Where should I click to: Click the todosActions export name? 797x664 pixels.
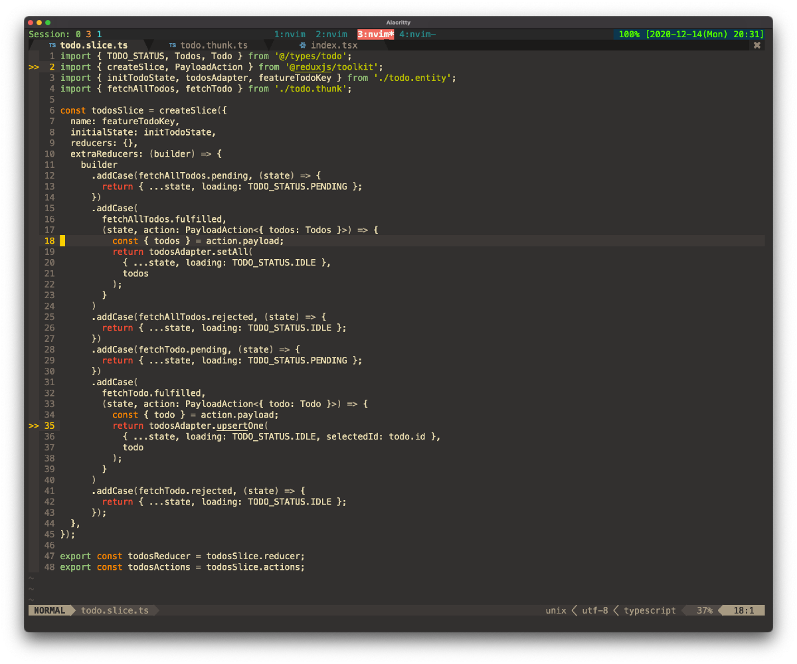(159, 567)
